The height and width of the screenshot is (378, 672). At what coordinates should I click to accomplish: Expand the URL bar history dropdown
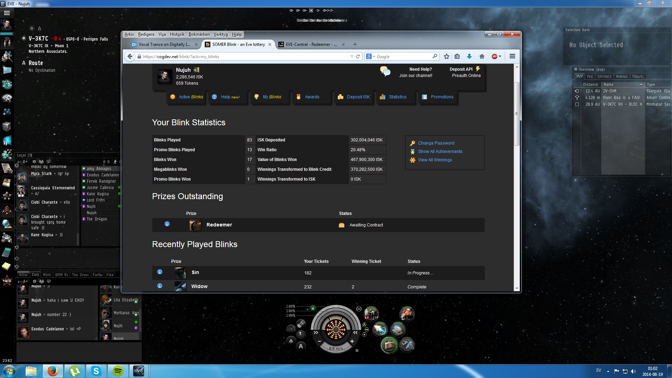351,57
